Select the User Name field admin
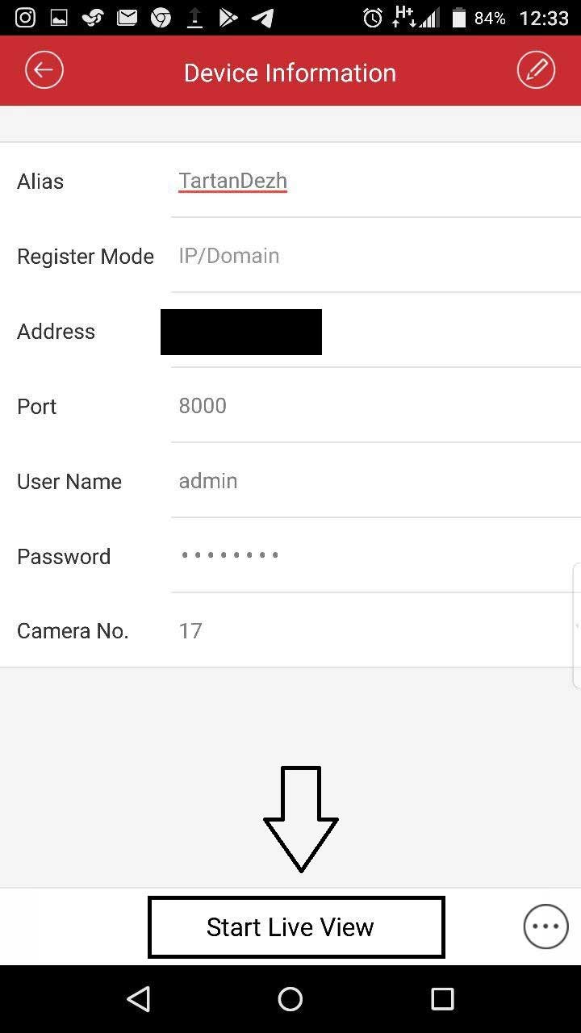This screenshot has width=581, height=1033. (x=376, y=481)
